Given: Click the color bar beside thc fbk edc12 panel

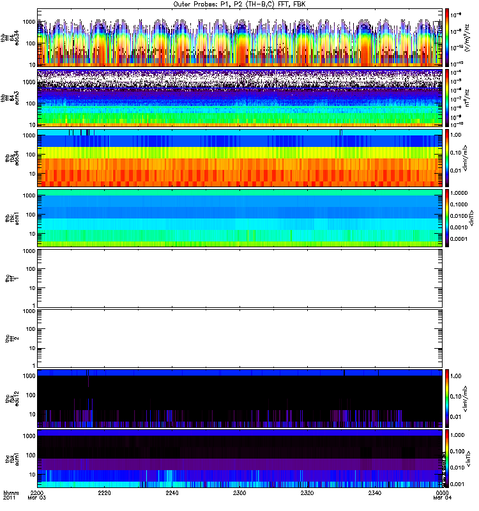Looking at the screenshot, I should (447, 399).
